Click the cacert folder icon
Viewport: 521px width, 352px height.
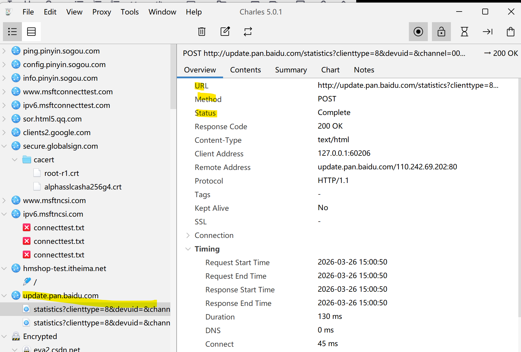click(27, 160)
